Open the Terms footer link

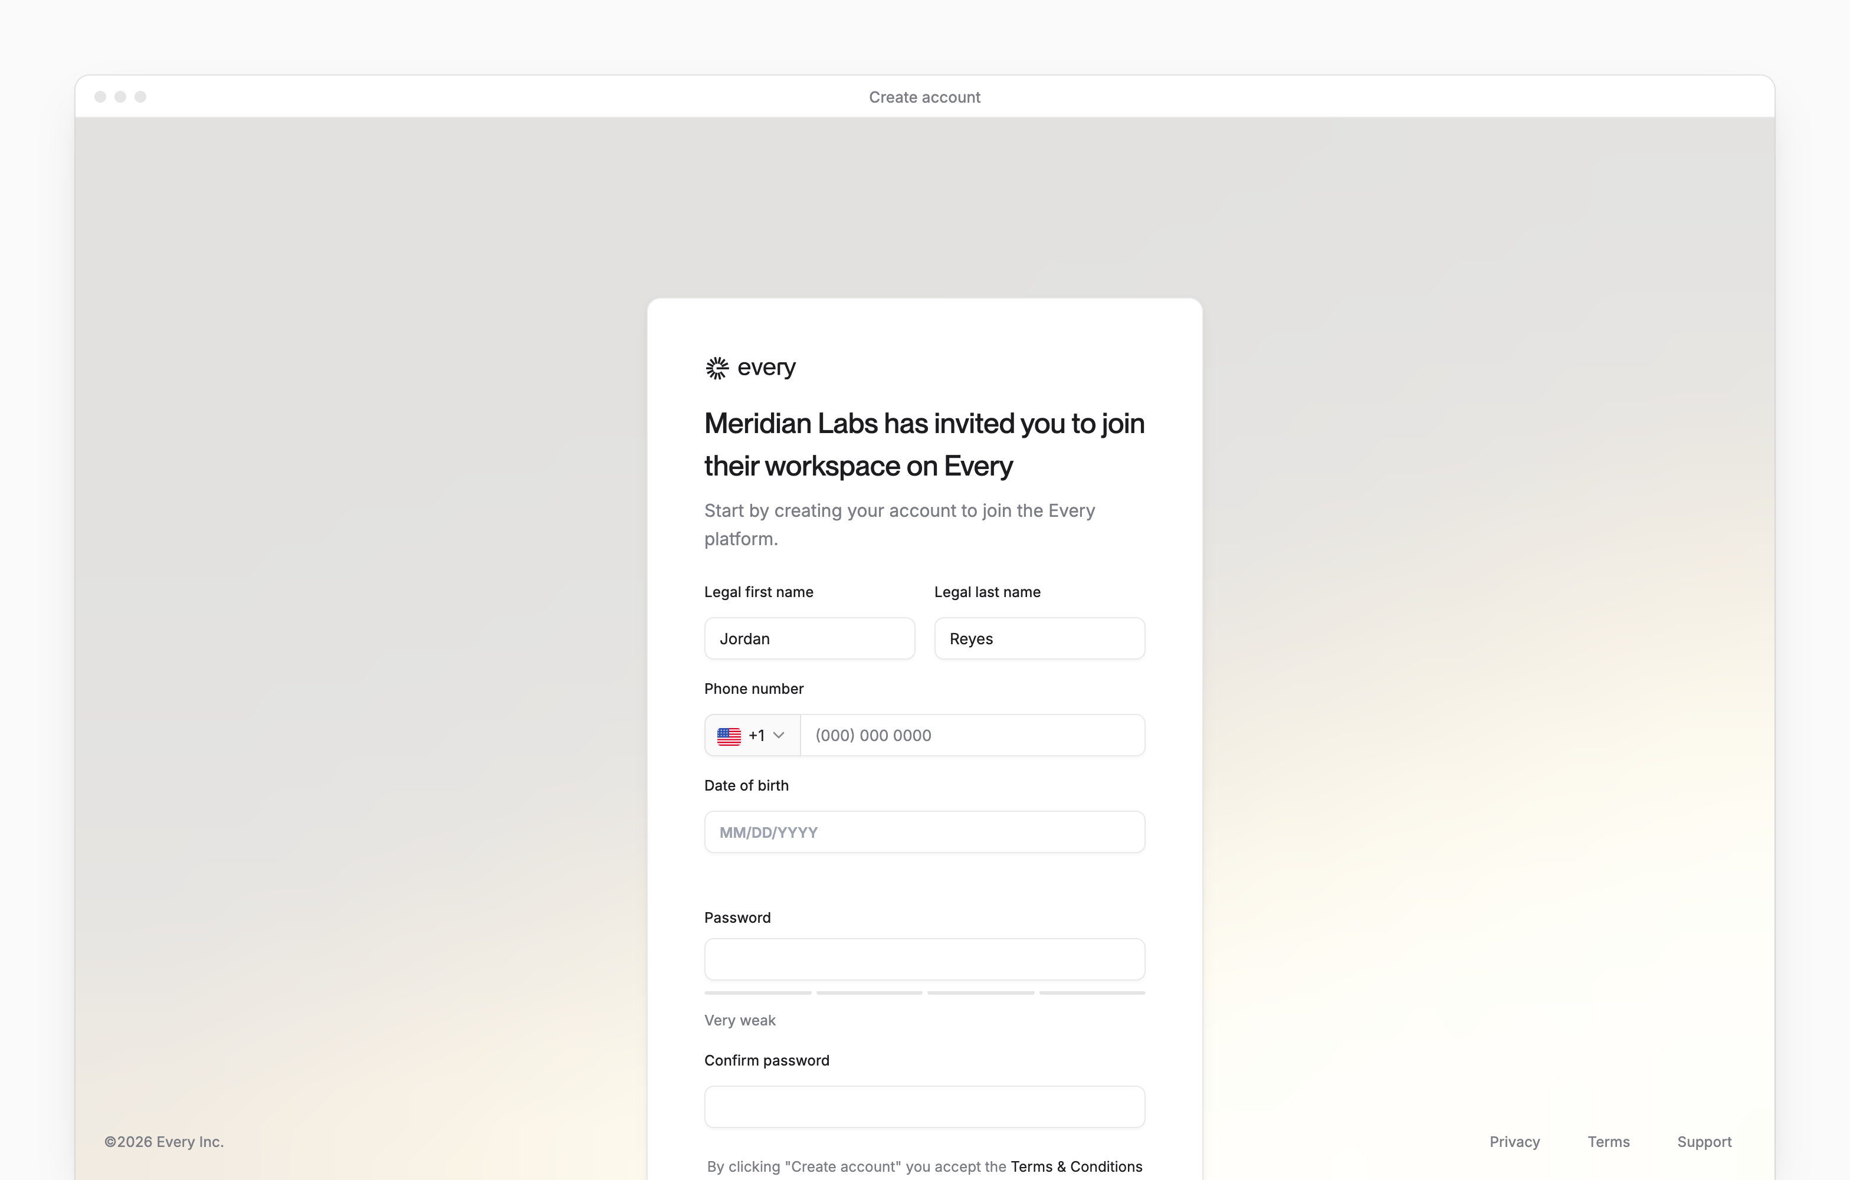tap(1608, 1142)
